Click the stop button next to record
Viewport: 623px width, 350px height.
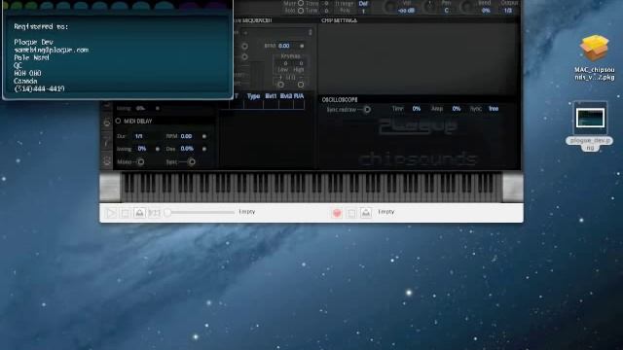click(351, 213)
